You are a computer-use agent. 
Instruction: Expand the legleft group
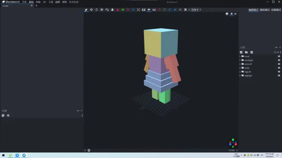pyautogui.click(x=240, y=72)
